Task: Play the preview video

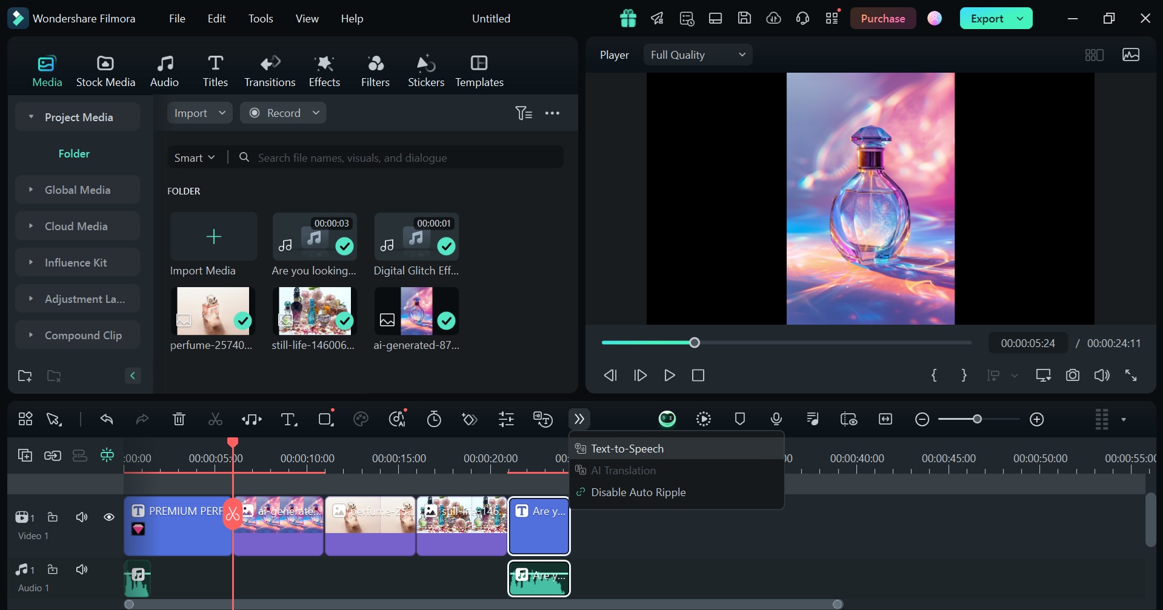Action: tap(669, 376)
